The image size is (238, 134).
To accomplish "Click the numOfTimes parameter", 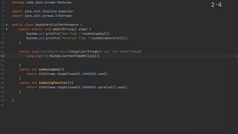I will (129, 51).
